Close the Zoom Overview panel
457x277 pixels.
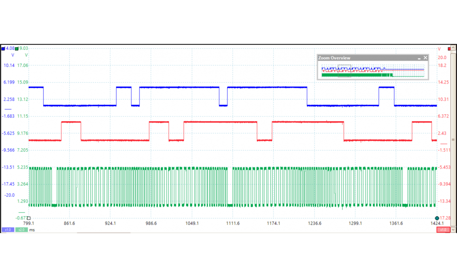[x=425, y=58]
